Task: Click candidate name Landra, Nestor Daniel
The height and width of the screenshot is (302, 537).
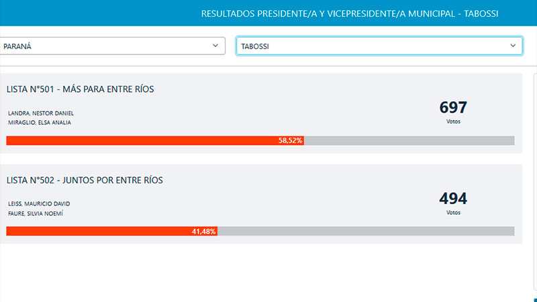Action: (41, 113)
